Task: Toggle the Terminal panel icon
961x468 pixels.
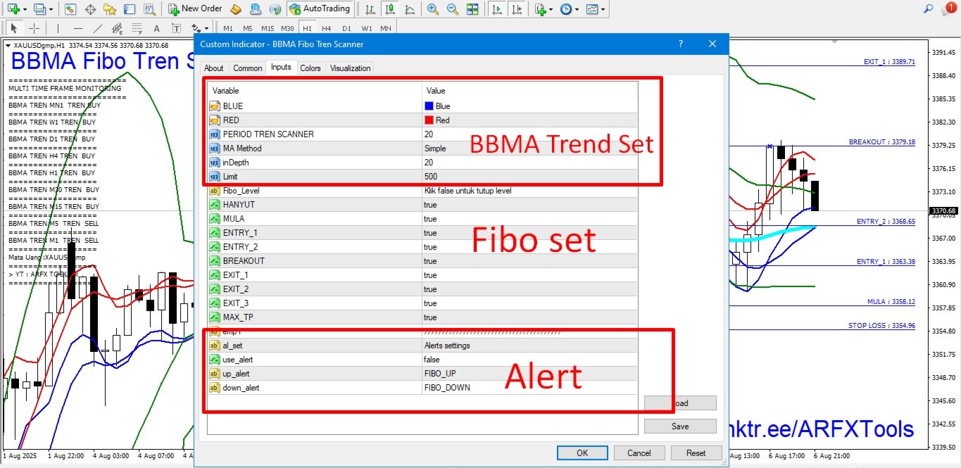Action: point(129,9)
